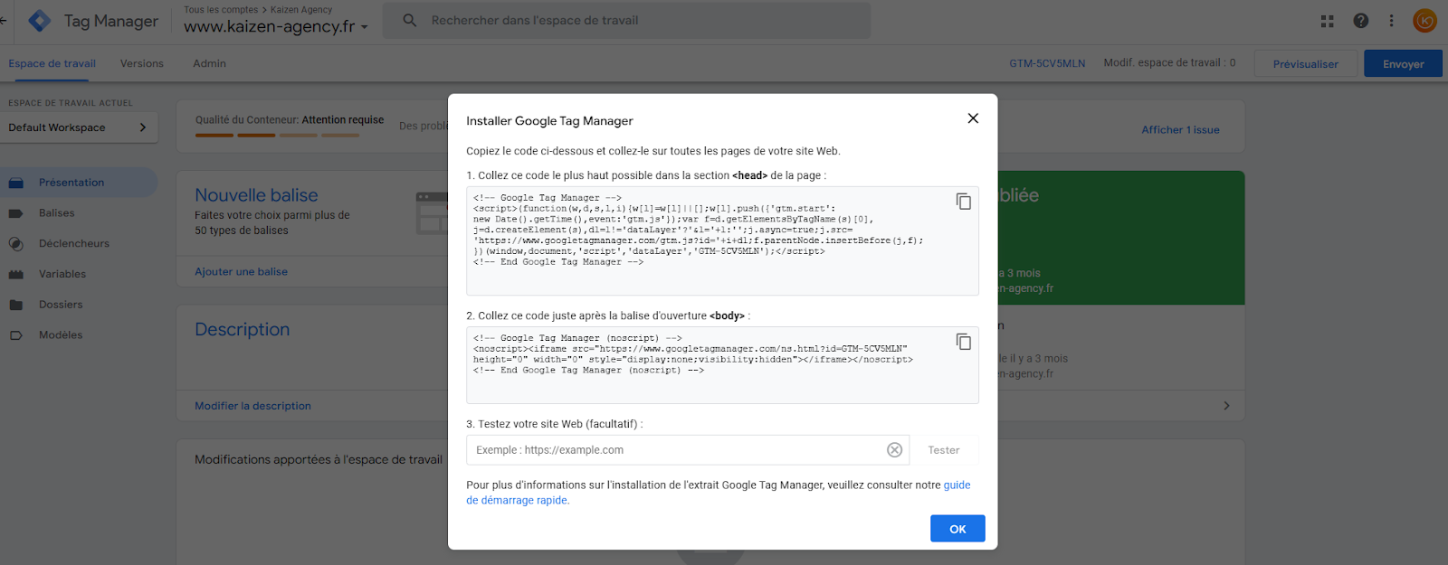Click the Afficher 1 issue link

point(1180,129)
